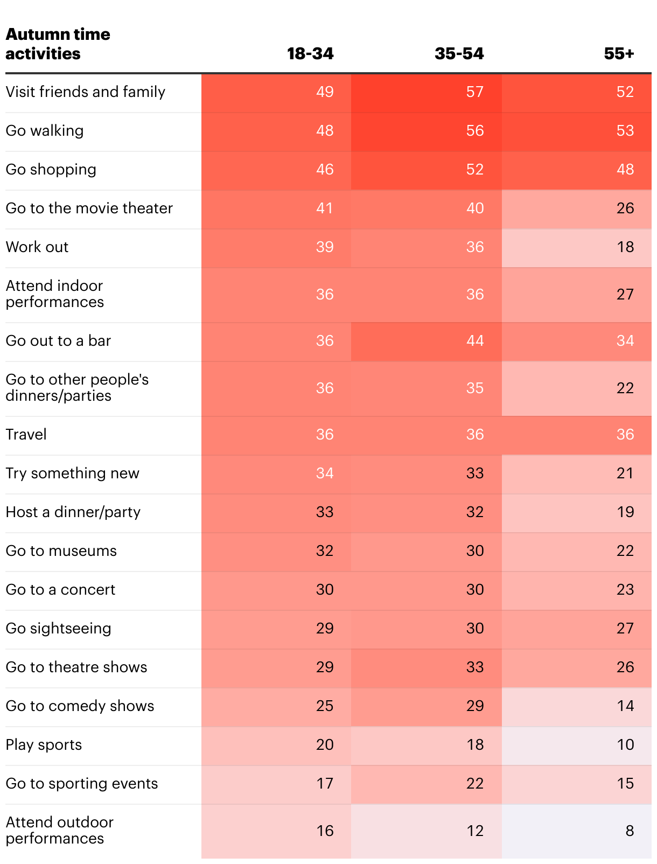Select the Host a dinner/party label
This screenshot has width=657, height=864.
pyautogui.click(x=73, y=512)
